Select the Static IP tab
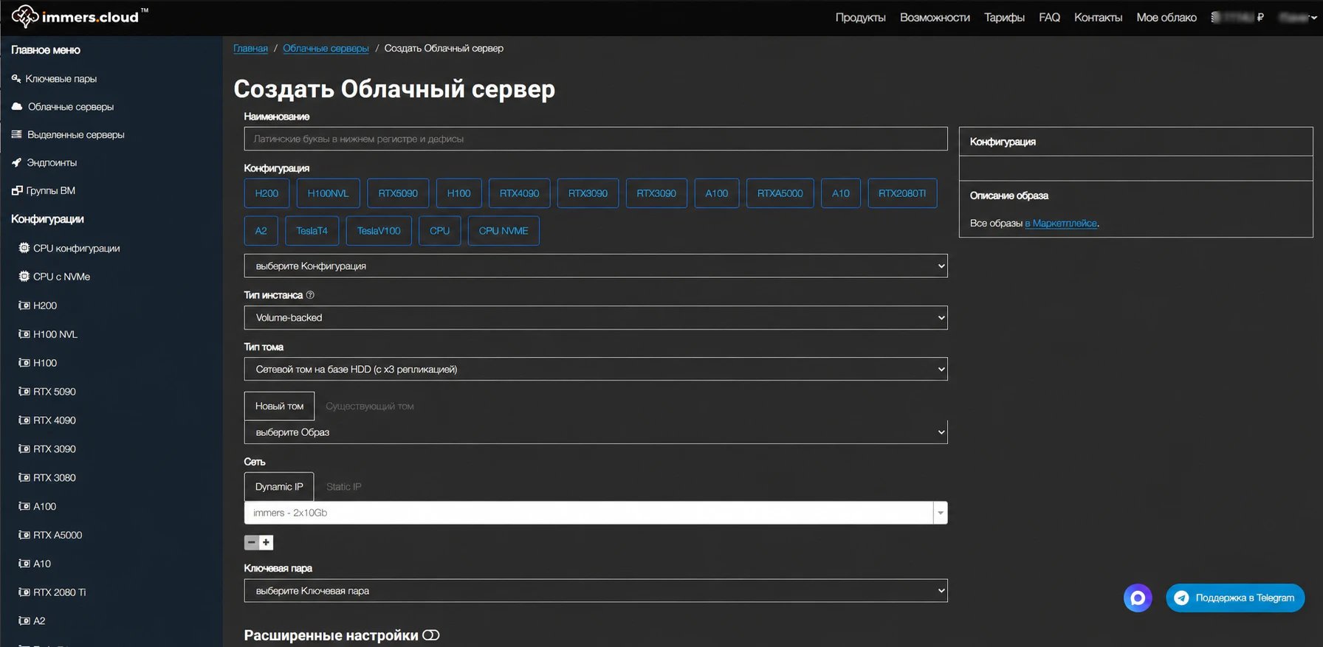The height and width of the screenshot is (647, 1323). click(x=344, y=486)
